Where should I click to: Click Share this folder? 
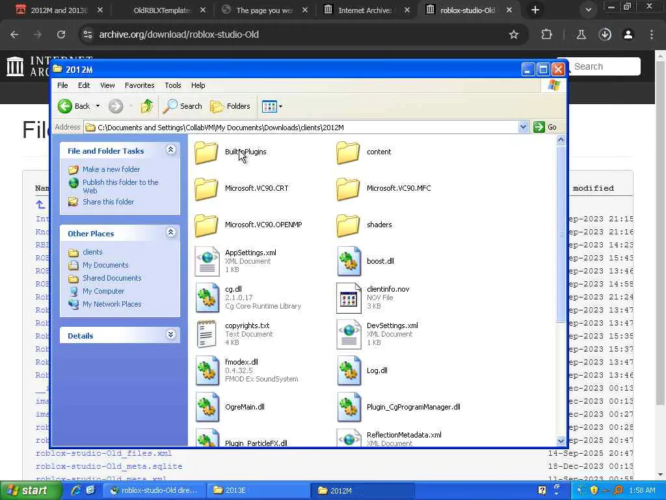[x=108, y=202]
